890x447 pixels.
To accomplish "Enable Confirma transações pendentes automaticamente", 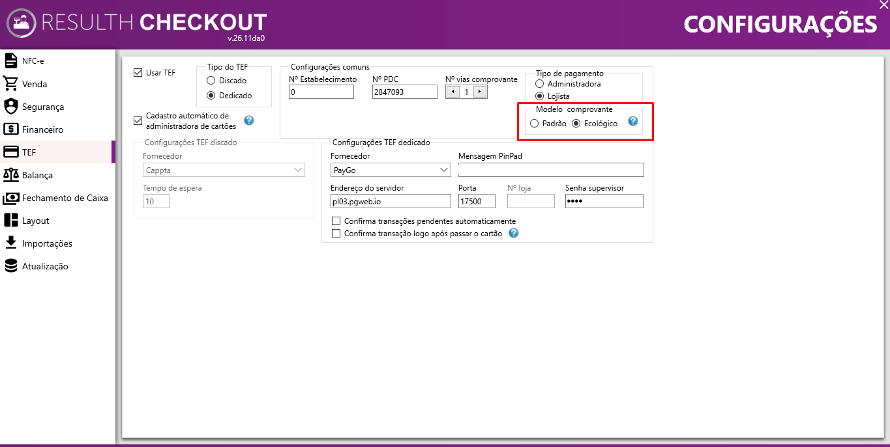I will click(336, 221).
